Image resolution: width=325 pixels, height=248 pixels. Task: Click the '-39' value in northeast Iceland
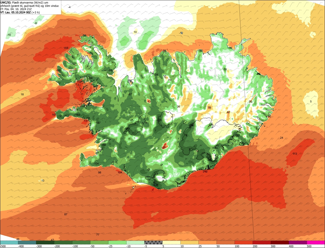224,69
